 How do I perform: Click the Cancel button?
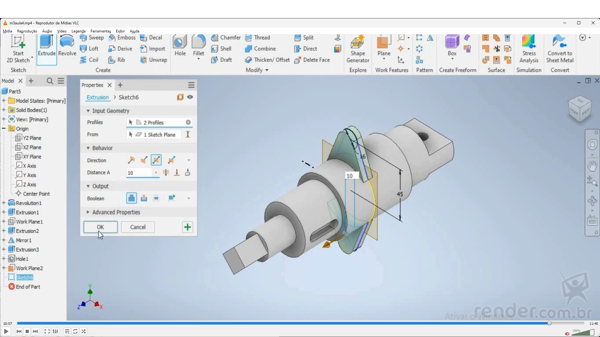(x=138, y=227)
